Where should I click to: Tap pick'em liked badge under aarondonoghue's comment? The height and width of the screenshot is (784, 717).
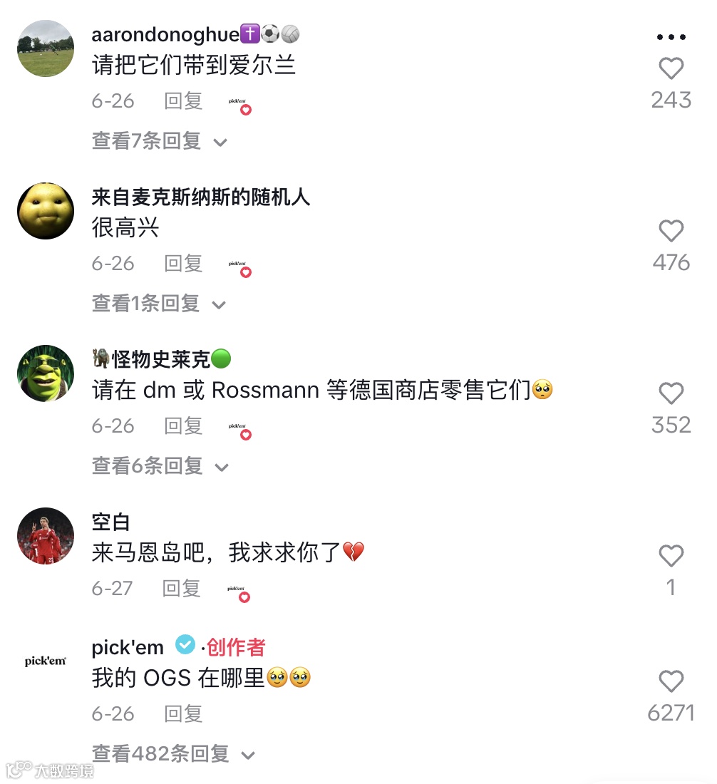(240, 105)
